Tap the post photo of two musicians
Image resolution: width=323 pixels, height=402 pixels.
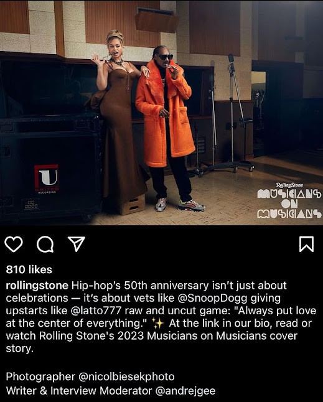[162, 113]
